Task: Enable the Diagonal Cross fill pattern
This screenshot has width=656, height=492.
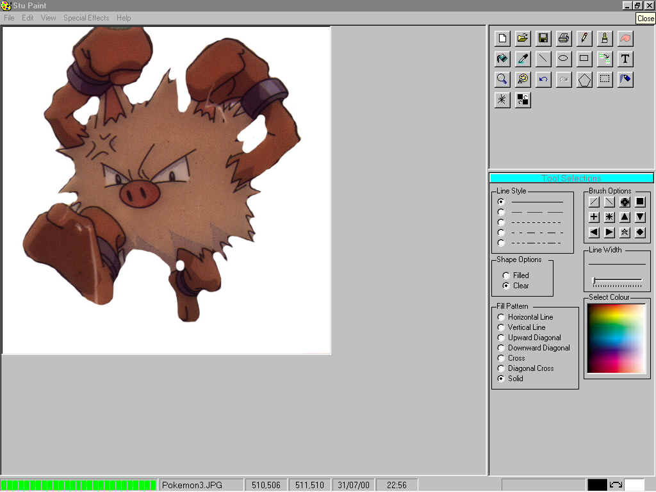Action: click(x=501, y=368)
